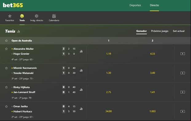Select odds 1.41 for Jan-Lennard Struff
This screenshot has height=121, width=191.
(153, 92)
